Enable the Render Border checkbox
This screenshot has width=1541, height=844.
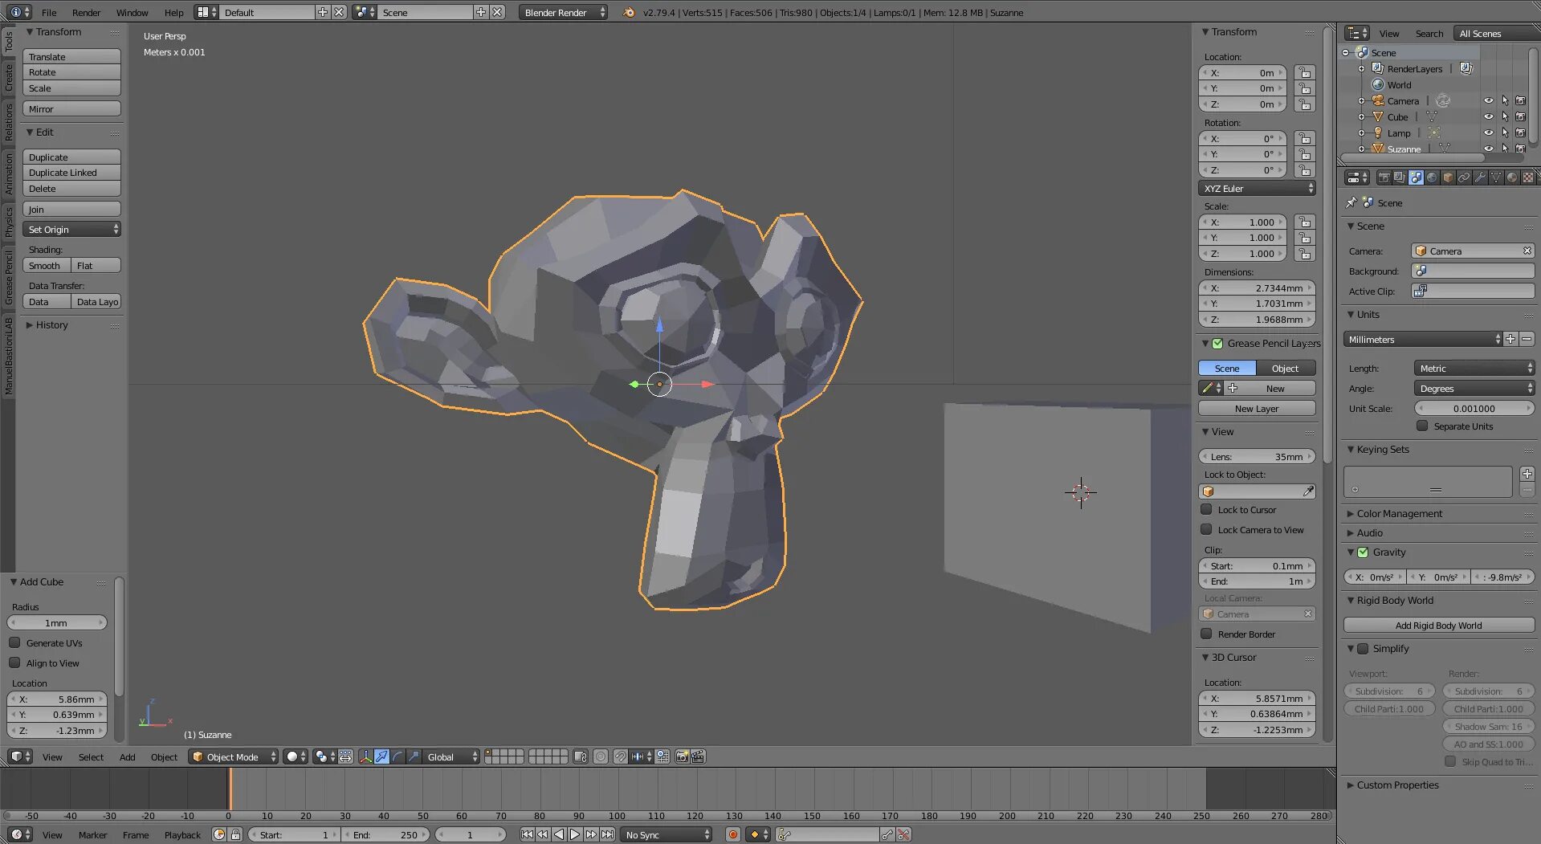pyautogui.click(x=1206, y=634)
